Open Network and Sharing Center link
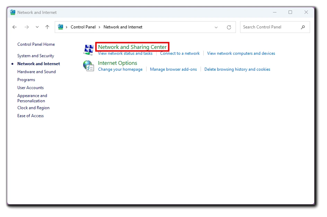Viewport: 327px width, 217px height. (132, 47)
